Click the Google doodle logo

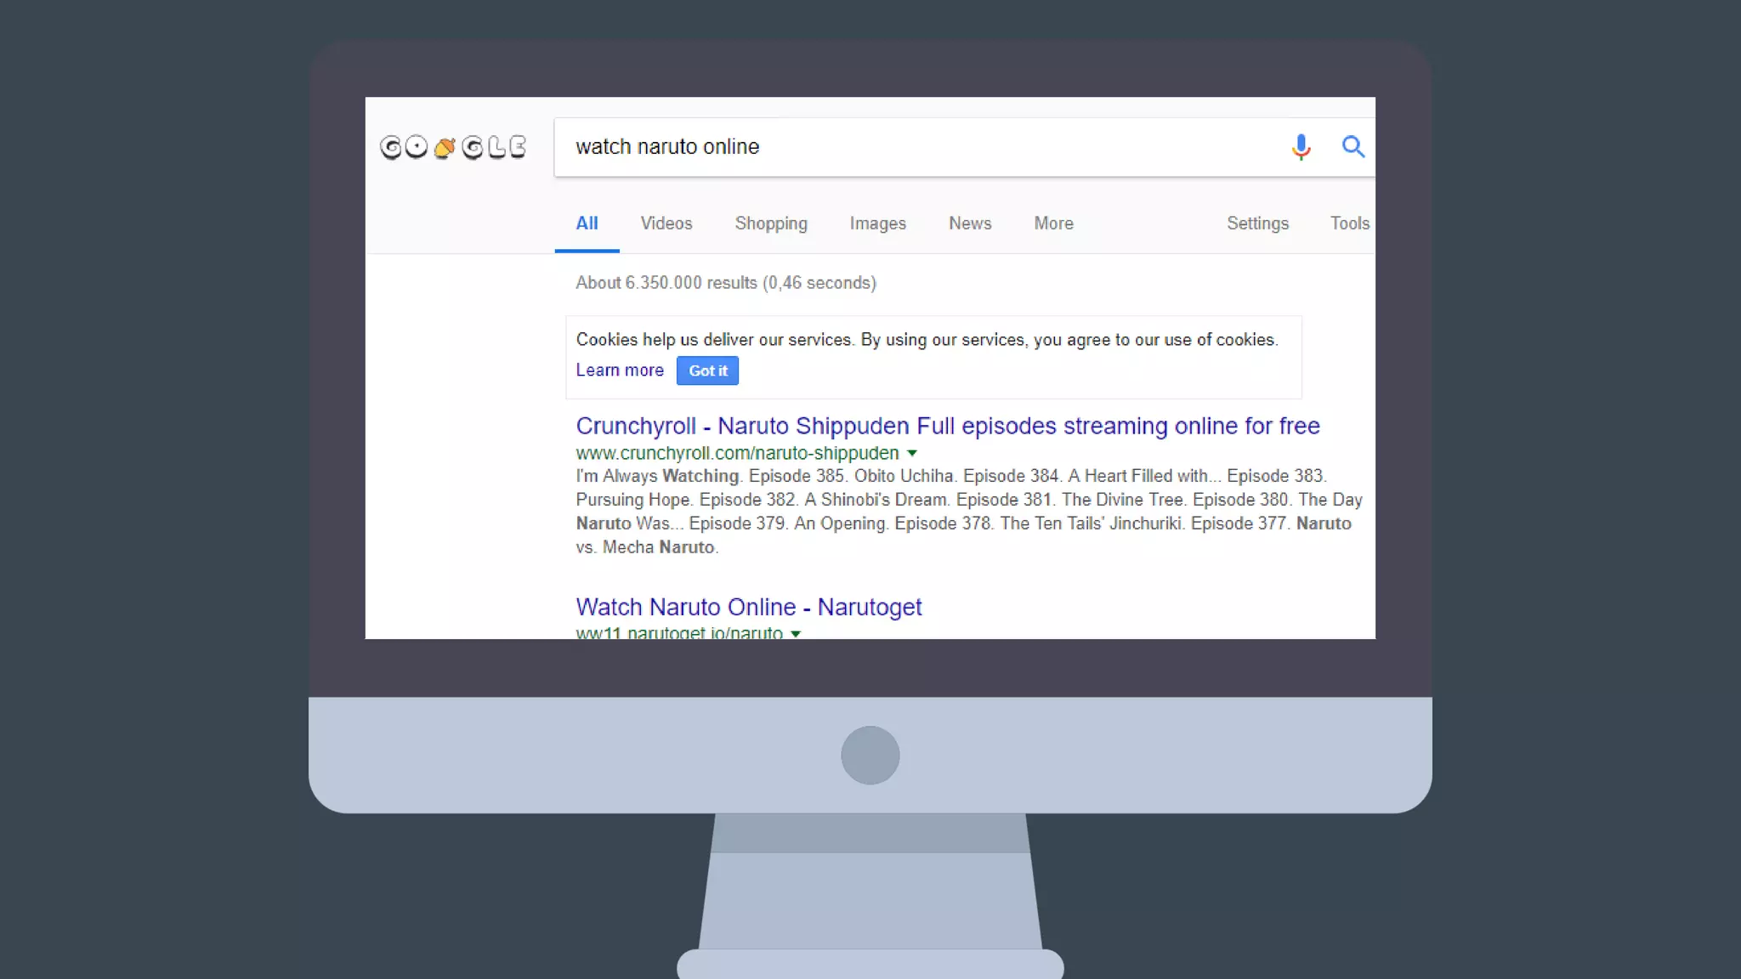452,147
